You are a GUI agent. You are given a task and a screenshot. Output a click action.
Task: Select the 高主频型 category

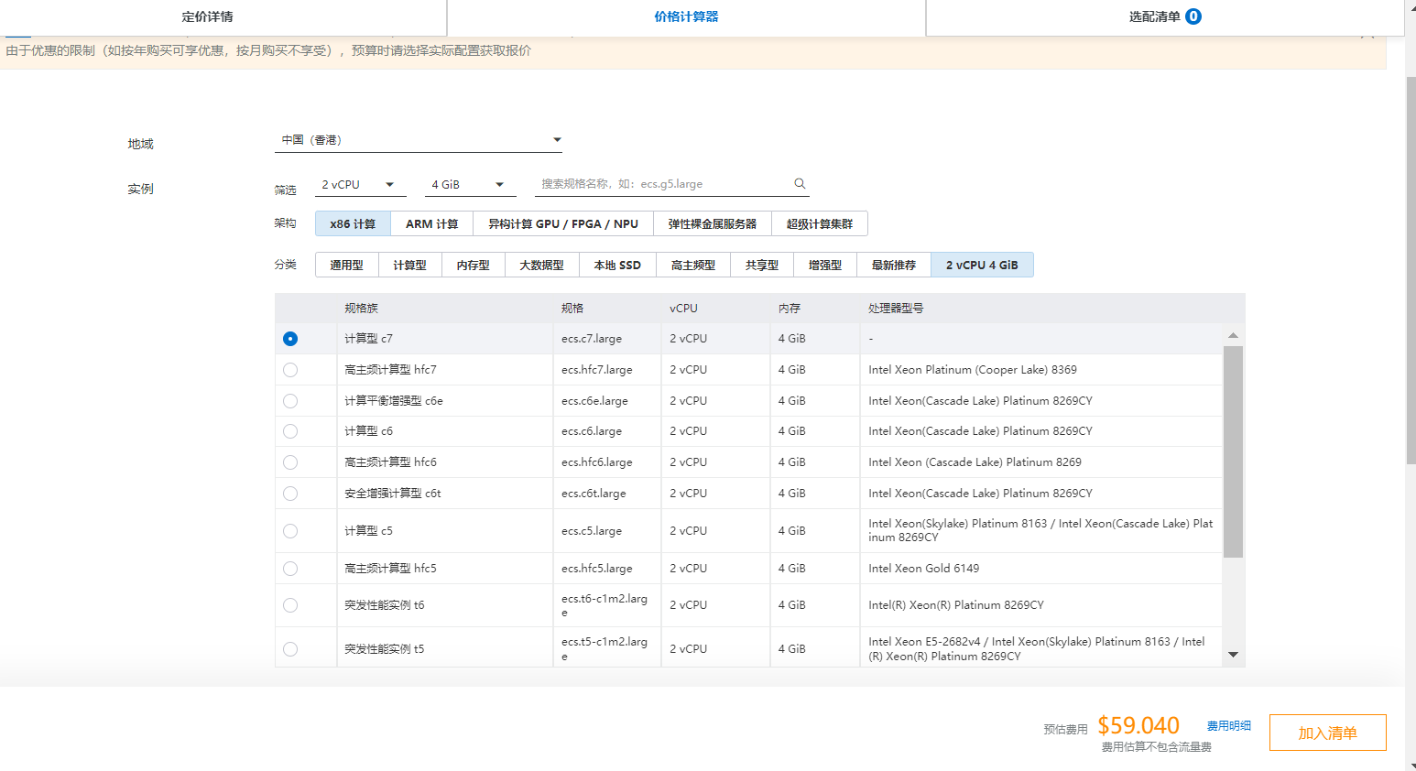693,266
